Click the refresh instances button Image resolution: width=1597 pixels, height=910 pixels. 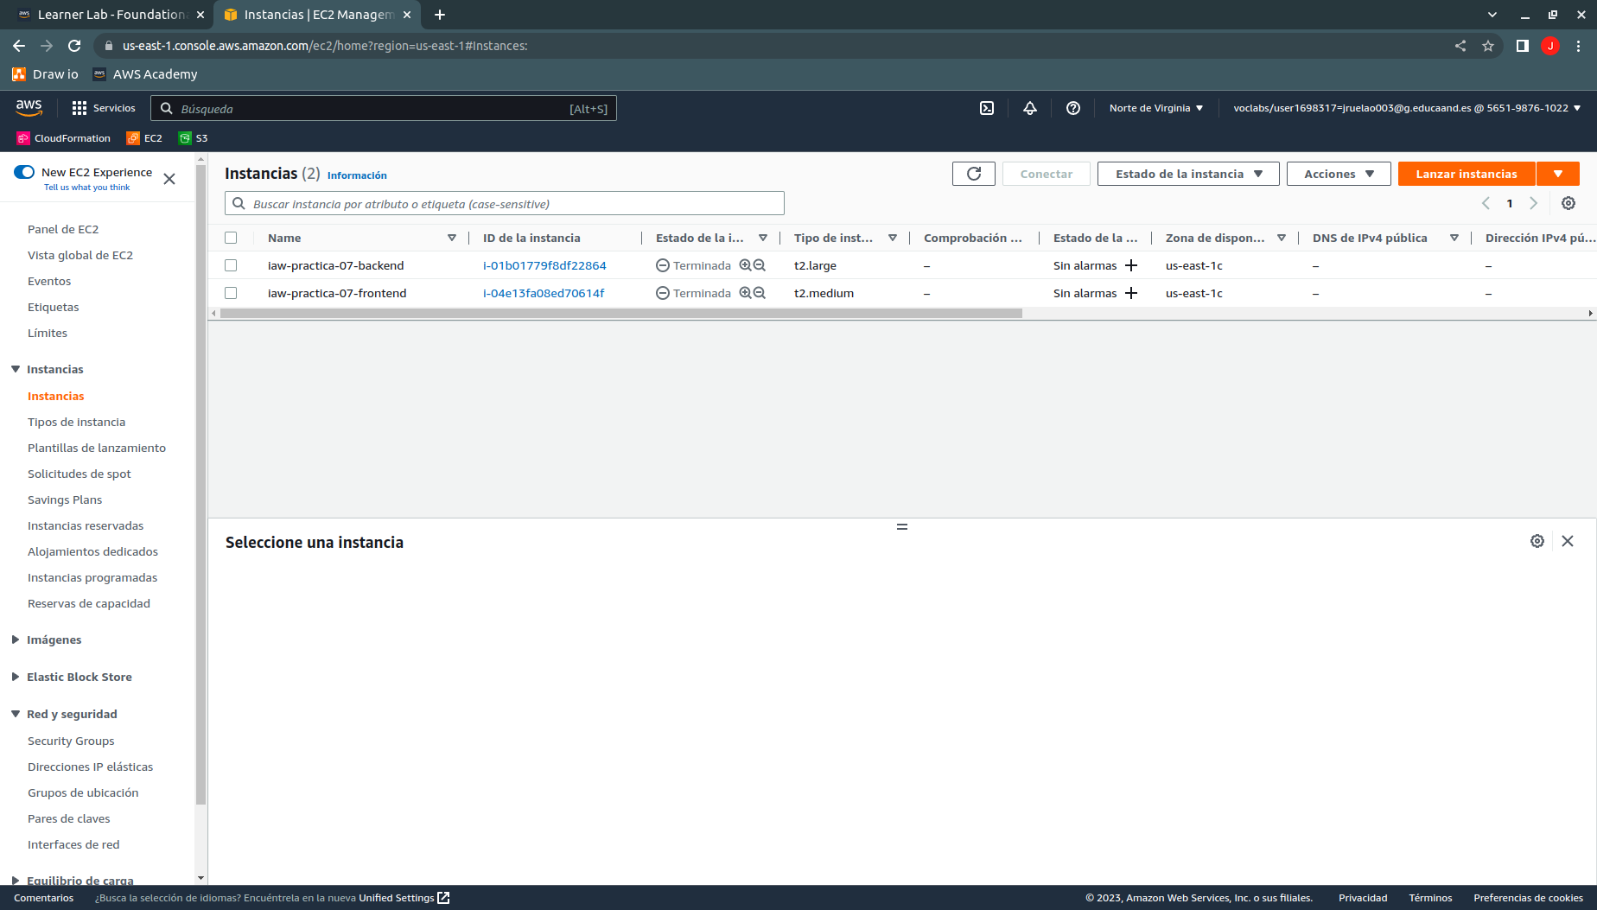974,174
